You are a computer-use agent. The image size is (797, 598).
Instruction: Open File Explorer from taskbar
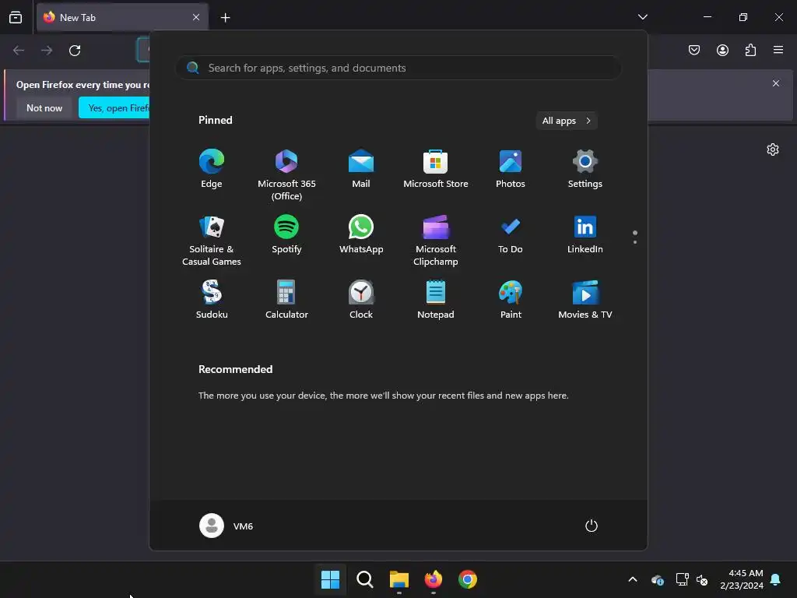399,579
